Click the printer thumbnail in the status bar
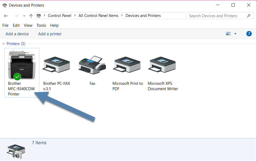The height and width of the screenshot is (162, 257). click(x=16, y=151)
